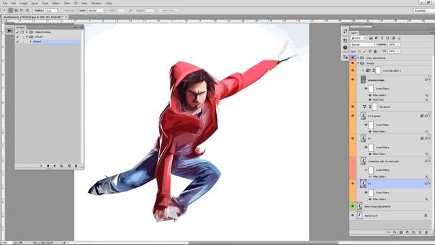The image size is (435, 245).
Task: Expand the selected Polyart action
Action: pyautogui.click(x=31, y=42)
